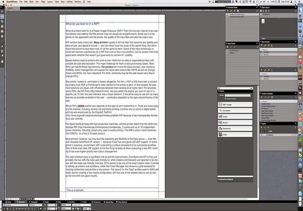Select the Item tool in the tools palette
This screenshot has height=211, width=303.
(2, 12)
